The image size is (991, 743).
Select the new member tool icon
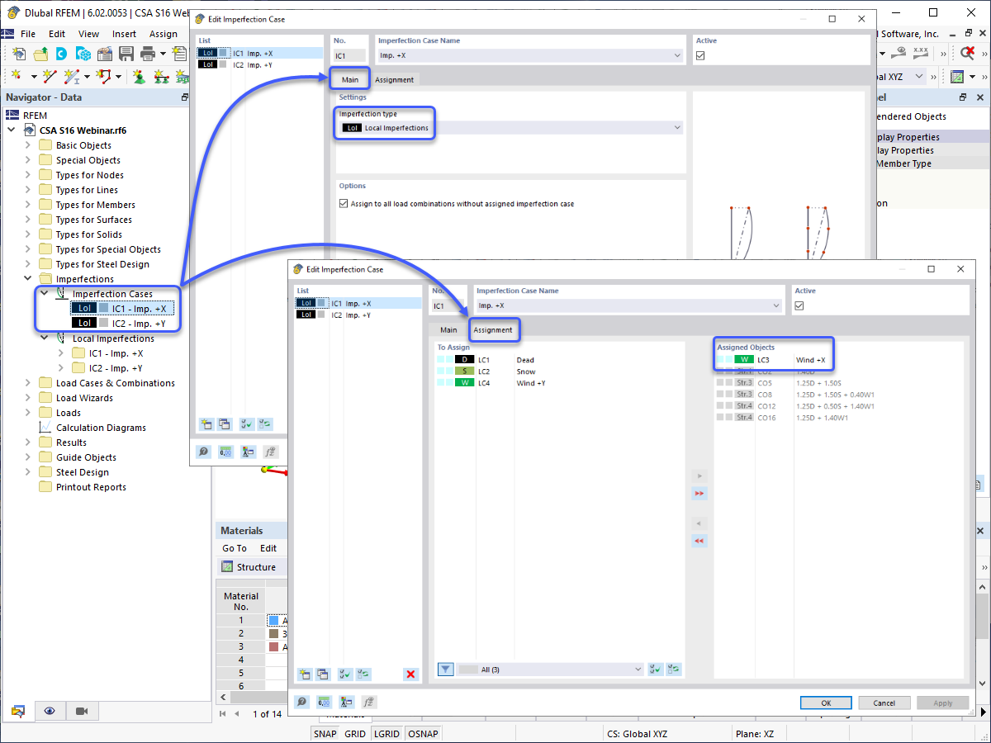coord(73,76)
